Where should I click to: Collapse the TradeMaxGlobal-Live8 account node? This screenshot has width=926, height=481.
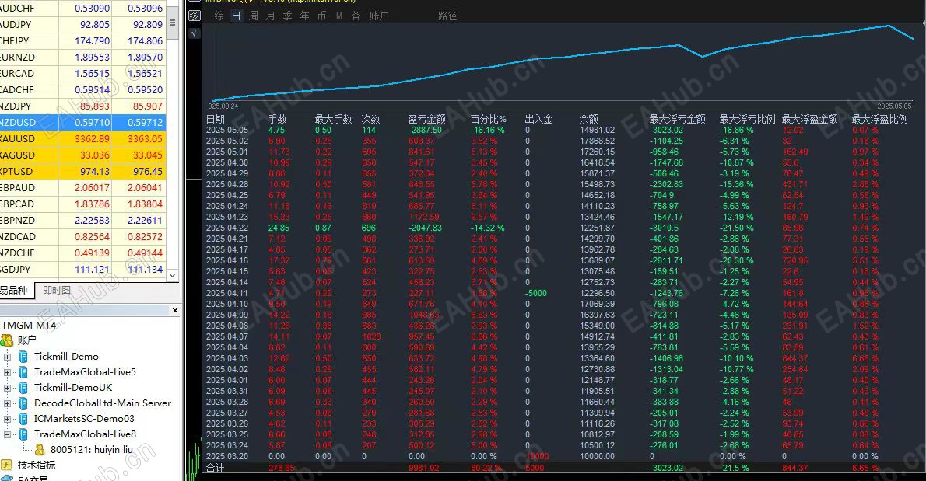coord(7,434)
